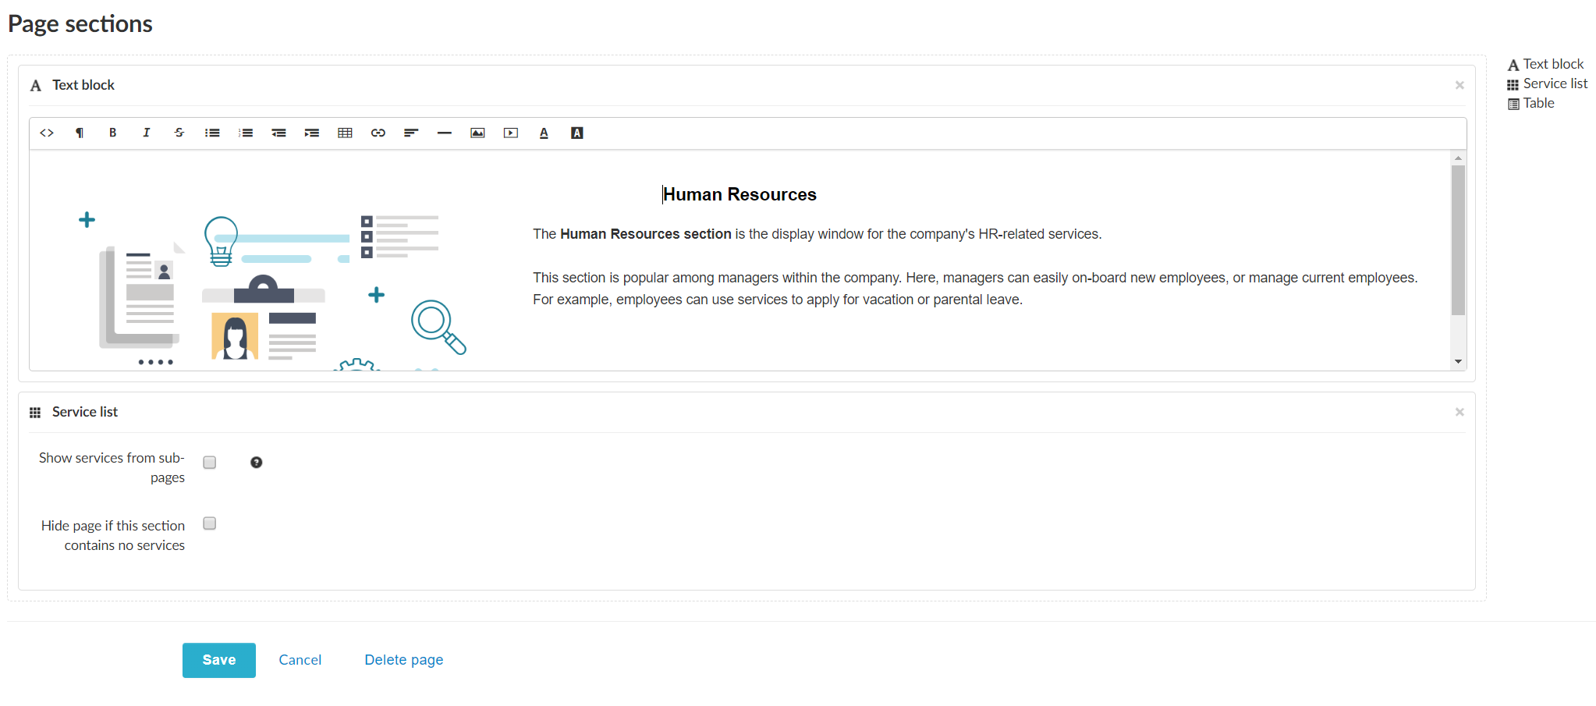The image size is (1596, 706).
Task: Enable Show services from sub-pages
Action: click(x=210, y=463)
